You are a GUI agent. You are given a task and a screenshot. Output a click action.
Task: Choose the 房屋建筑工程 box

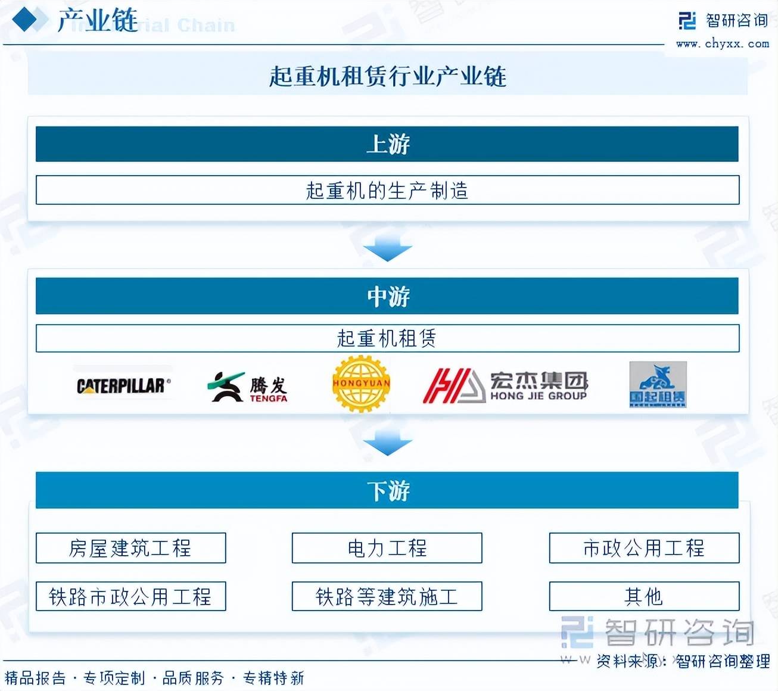[x=130, y=548]
